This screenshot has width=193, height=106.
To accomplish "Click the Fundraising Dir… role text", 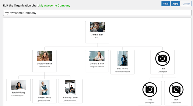I will point(18,95).
